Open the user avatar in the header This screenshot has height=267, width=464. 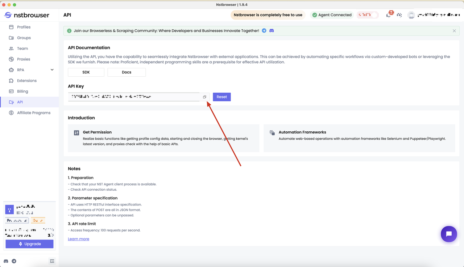pos(411,15)
